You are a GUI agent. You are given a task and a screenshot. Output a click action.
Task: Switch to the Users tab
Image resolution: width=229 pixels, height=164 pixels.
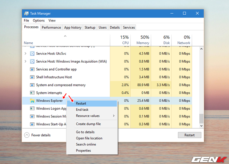(x=103, y=28)
